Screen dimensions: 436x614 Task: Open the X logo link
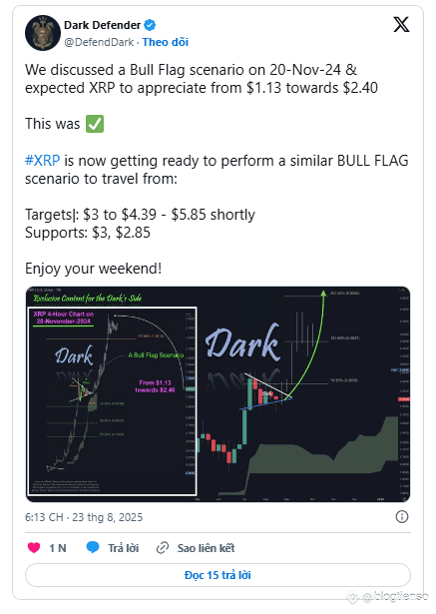tap(401, 25)
